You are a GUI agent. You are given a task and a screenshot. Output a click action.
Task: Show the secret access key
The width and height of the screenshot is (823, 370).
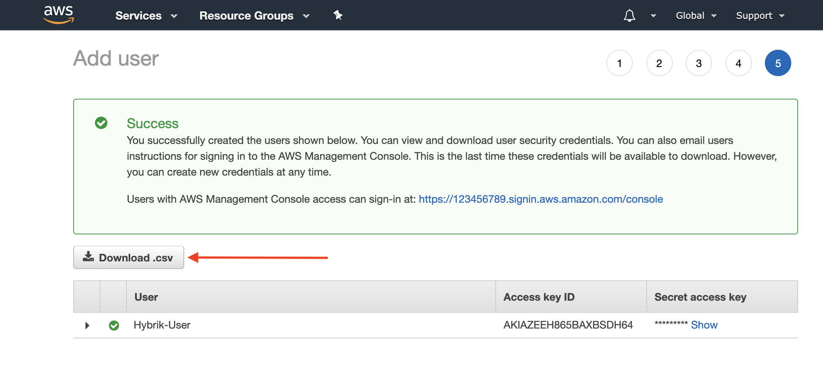coord(704,325)
